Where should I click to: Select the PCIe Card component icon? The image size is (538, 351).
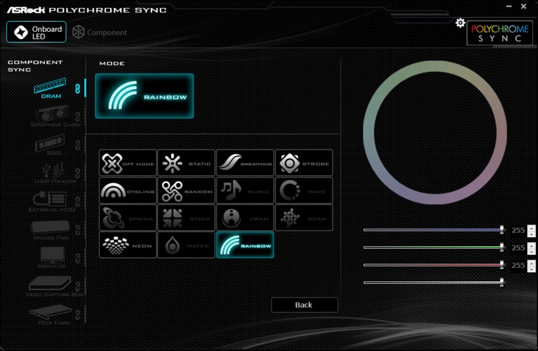click(51, 315)
